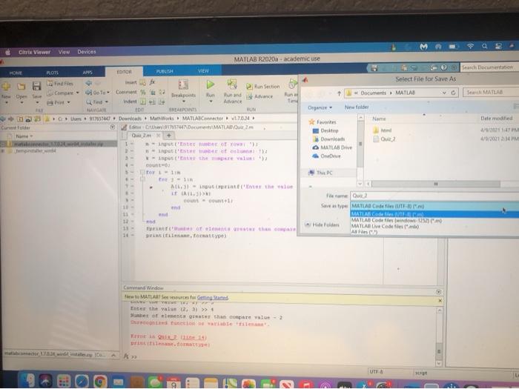The image size is (519, 389).
Task: Select OneDrive in the navigation pane
Action: (326, 156)
